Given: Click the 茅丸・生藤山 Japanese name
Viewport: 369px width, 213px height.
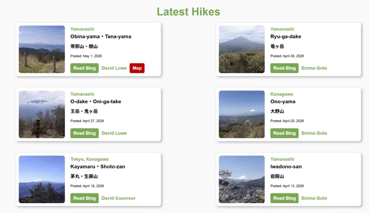Looking at the screenshot, I should pyautogui.click(x=84, y=176).
